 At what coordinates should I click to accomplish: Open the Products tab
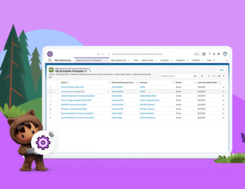pyautogui.click(x=196, y=60)
